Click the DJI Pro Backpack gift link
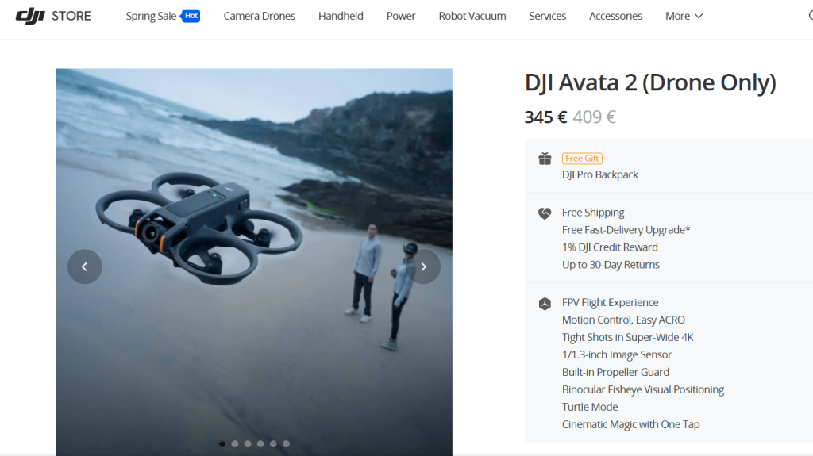The width and height of the screenshot is (813, 456). (599, 174)
